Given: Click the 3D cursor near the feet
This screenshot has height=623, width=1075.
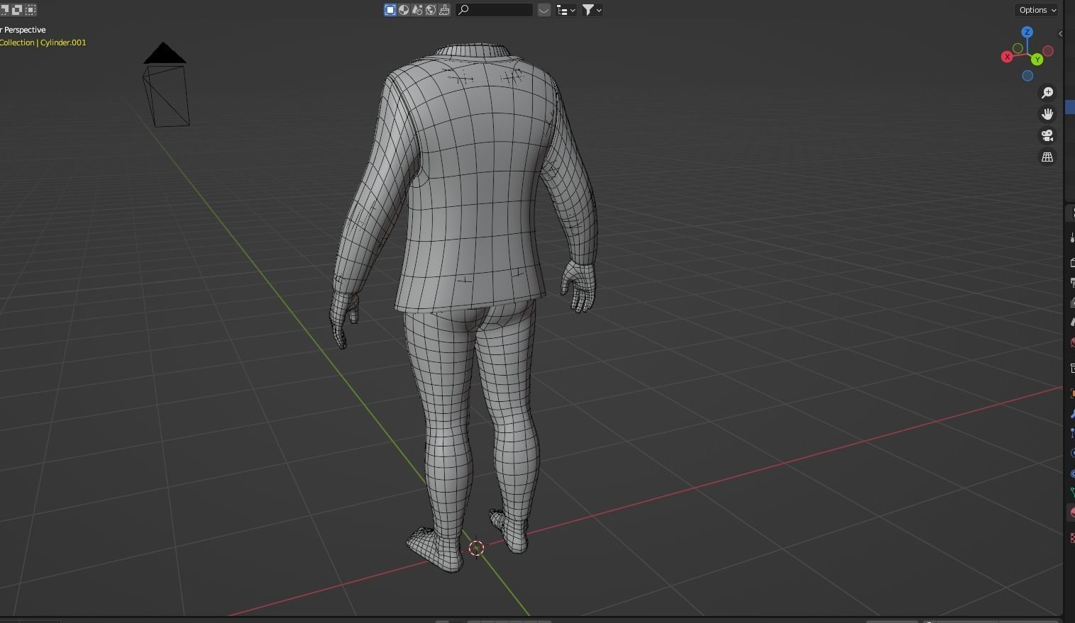Looking at the screenshot, I should [477, 548].
